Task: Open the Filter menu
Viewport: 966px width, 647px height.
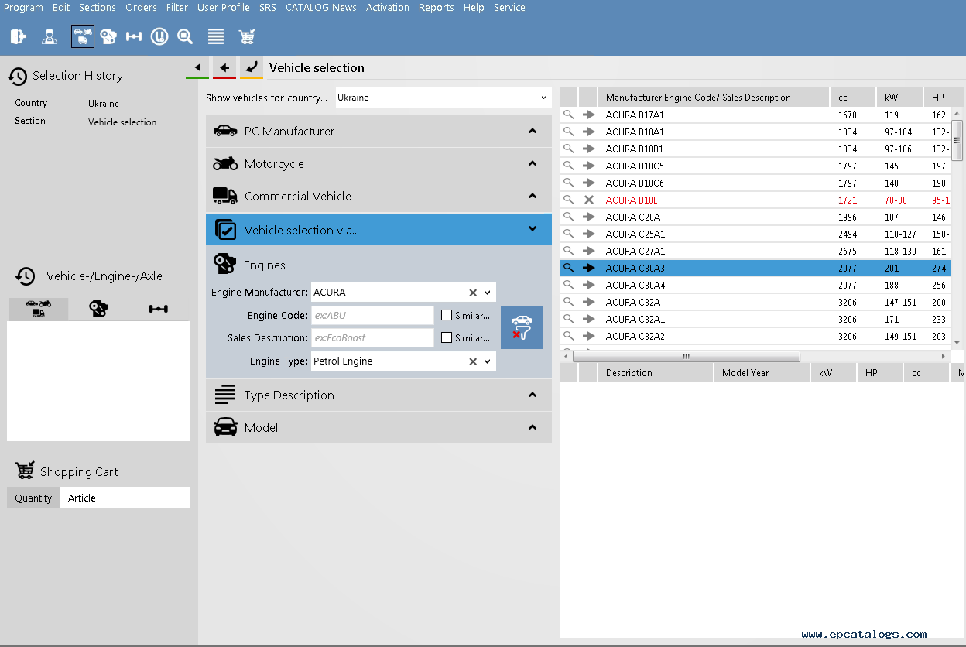Action: pos(176,8)
